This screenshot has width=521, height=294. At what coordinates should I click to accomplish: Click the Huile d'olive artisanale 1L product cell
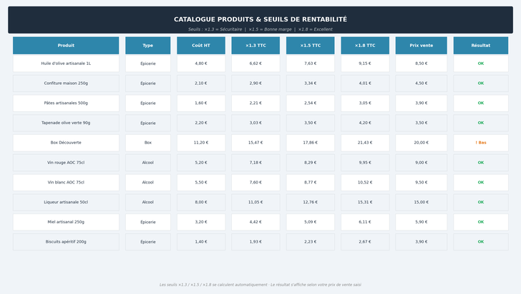pyautogui.click(x=66, y=64)
